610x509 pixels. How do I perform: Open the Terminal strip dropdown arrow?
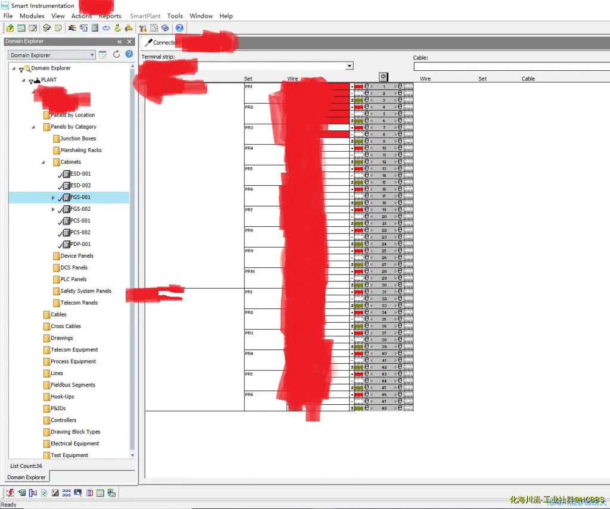pos(349,65)
